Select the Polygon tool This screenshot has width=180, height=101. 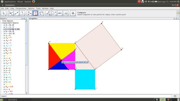coord(30,13)
